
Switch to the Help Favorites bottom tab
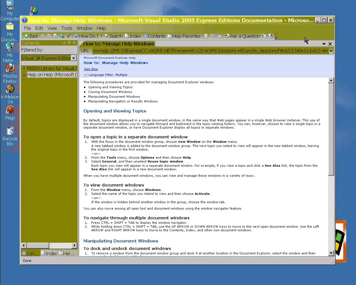pyautogui.click(x=67, y=253)
